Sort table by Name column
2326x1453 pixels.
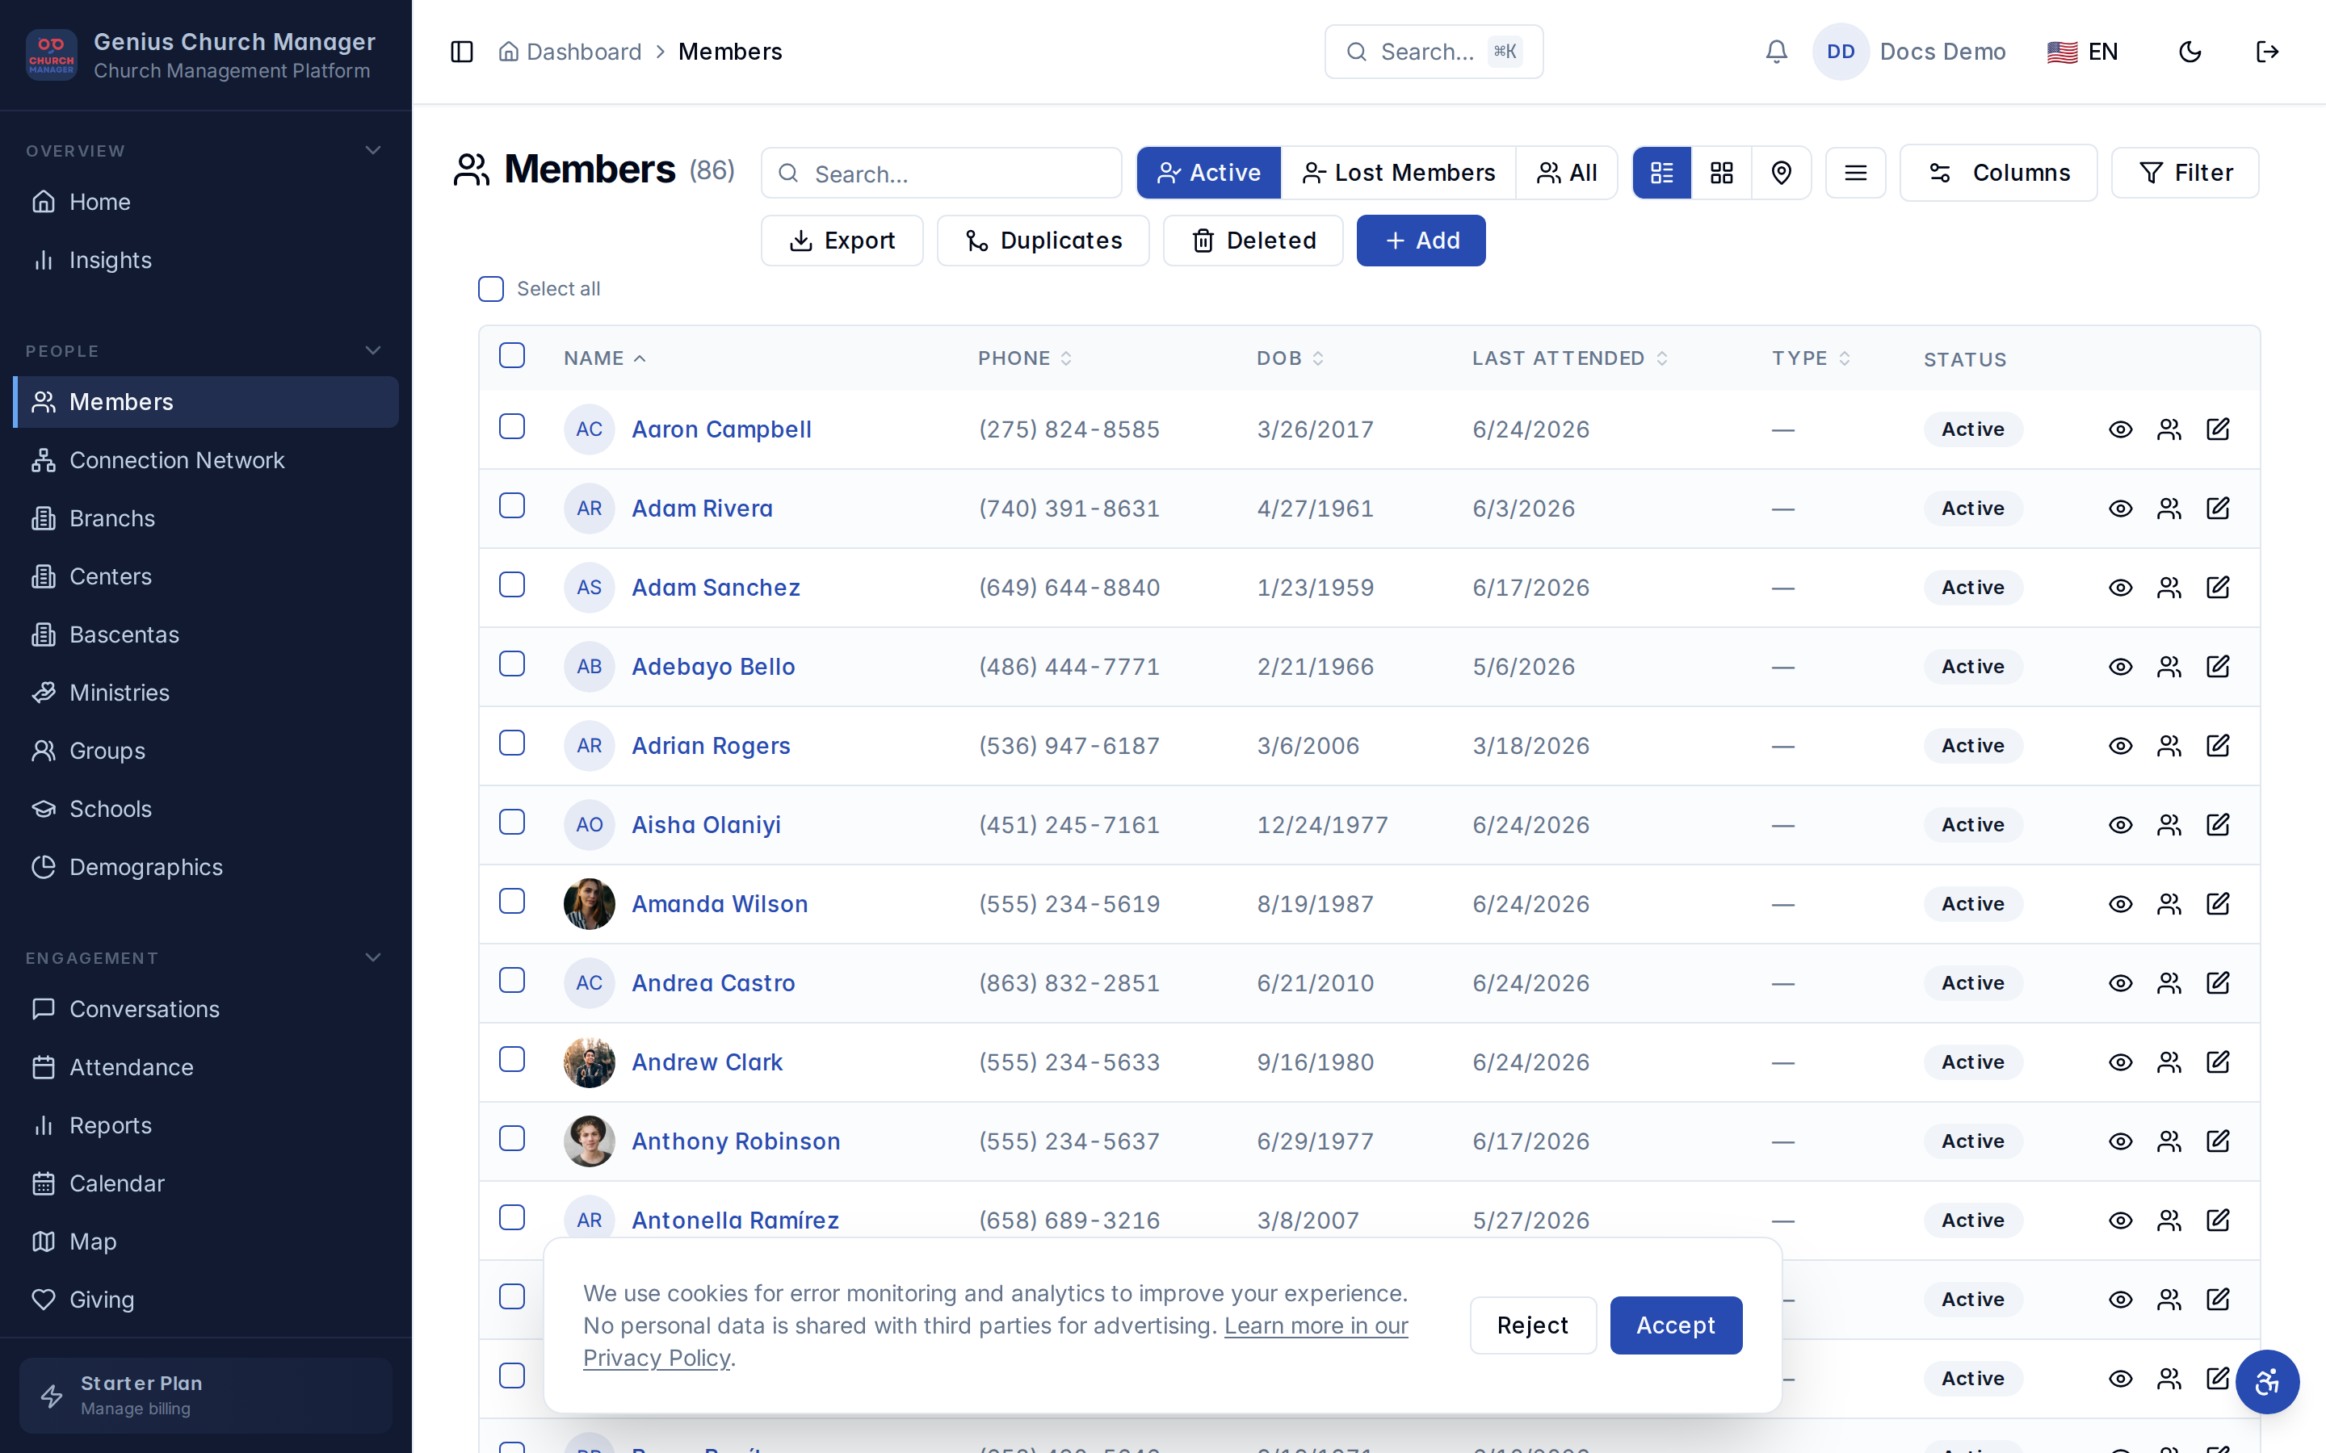click(605, 358)
